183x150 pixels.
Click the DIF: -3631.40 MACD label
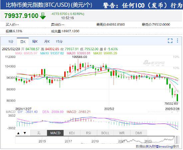(28, 112)
